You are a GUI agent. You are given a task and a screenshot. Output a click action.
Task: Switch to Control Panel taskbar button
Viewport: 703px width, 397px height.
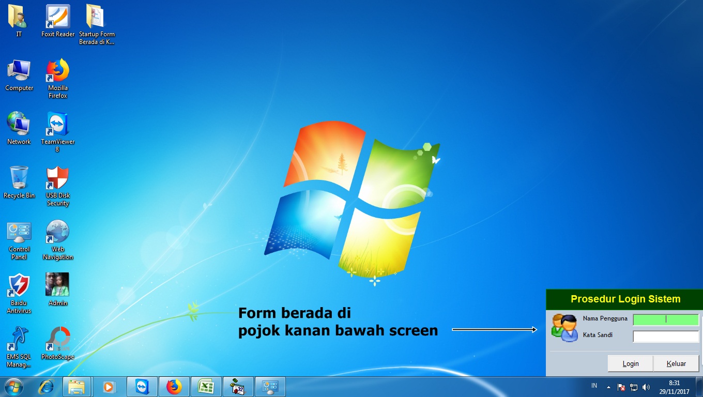(x=270, y=387)
